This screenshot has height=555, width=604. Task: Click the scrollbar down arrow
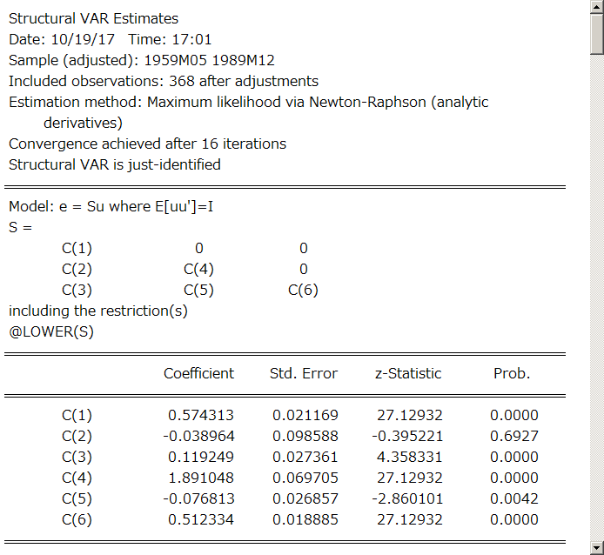(597, 547)
